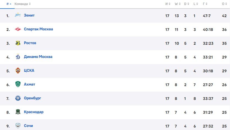This screenshot has height=130, width=230.
Task: Open the Краснодар team page
Action: pyautogui.click(x=34, y=112)
